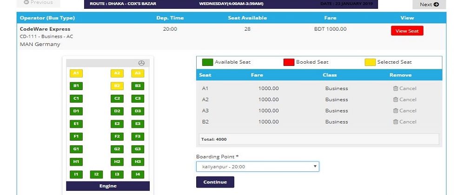Deselect yellow seat A3
Screen dimensions: 464x195
tap(138, 73)
